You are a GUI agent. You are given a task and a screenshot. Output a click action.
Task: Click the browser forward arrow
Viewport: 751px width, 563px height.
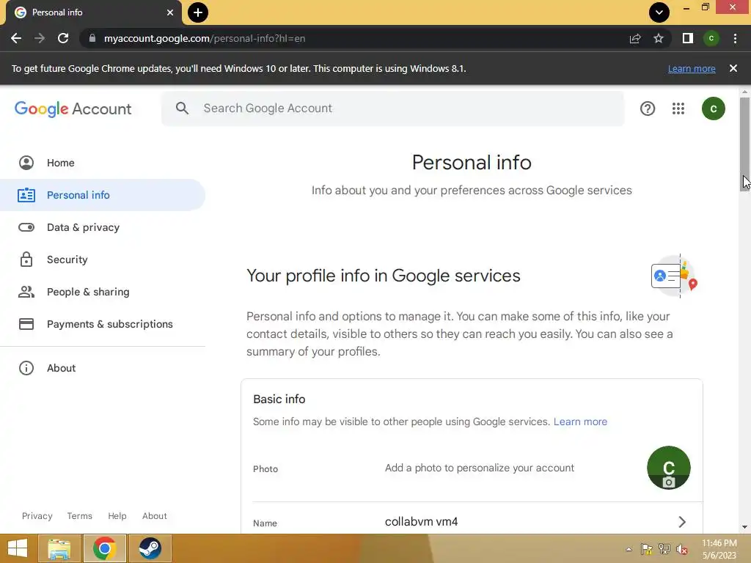[x=40, y=38]
